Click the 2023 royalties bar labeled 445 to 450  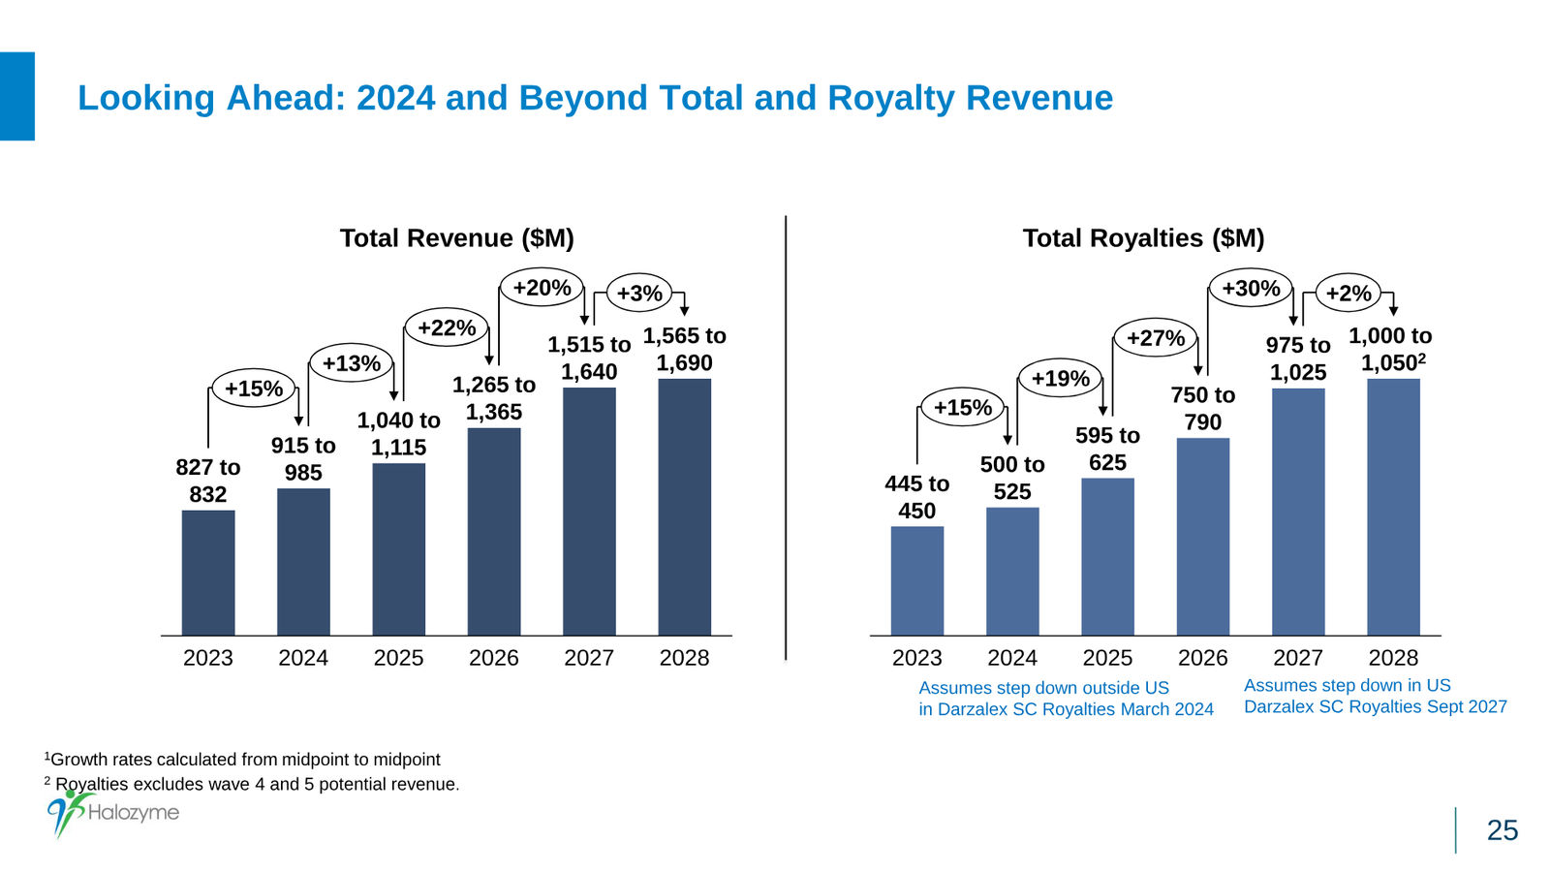click(x=917, y=580)
